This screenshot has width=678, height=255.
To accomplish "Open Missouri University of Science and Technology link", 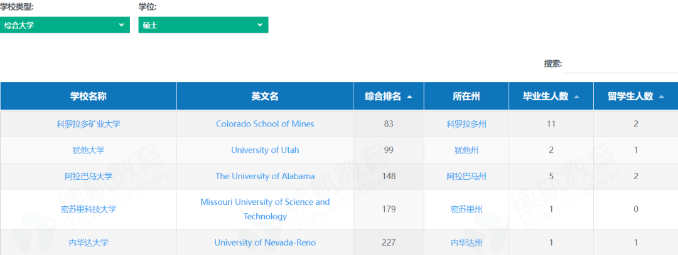I will coord(265,209).
